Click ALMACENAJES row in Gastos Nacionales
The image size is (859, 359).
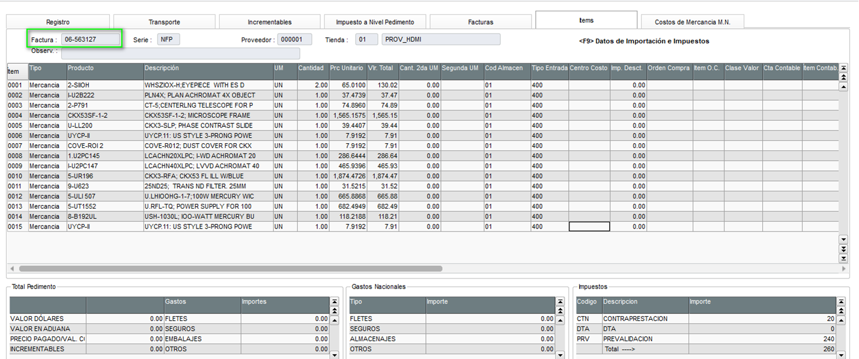[x=451, y=339]
